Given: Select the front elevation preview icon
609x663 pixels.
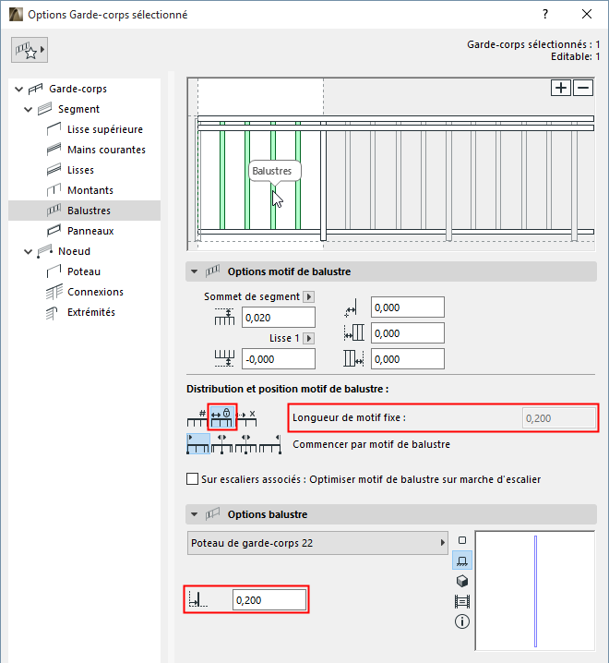Looking at the screenshot, I should pos(462,561).
